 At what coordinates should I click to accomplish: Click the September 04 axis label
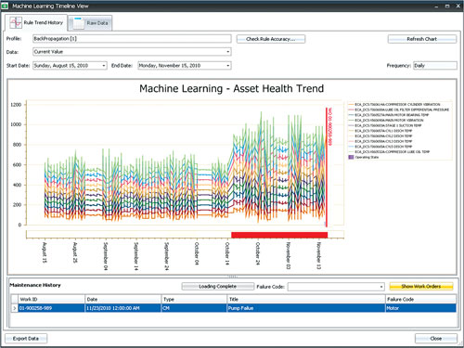click(106, 255)
